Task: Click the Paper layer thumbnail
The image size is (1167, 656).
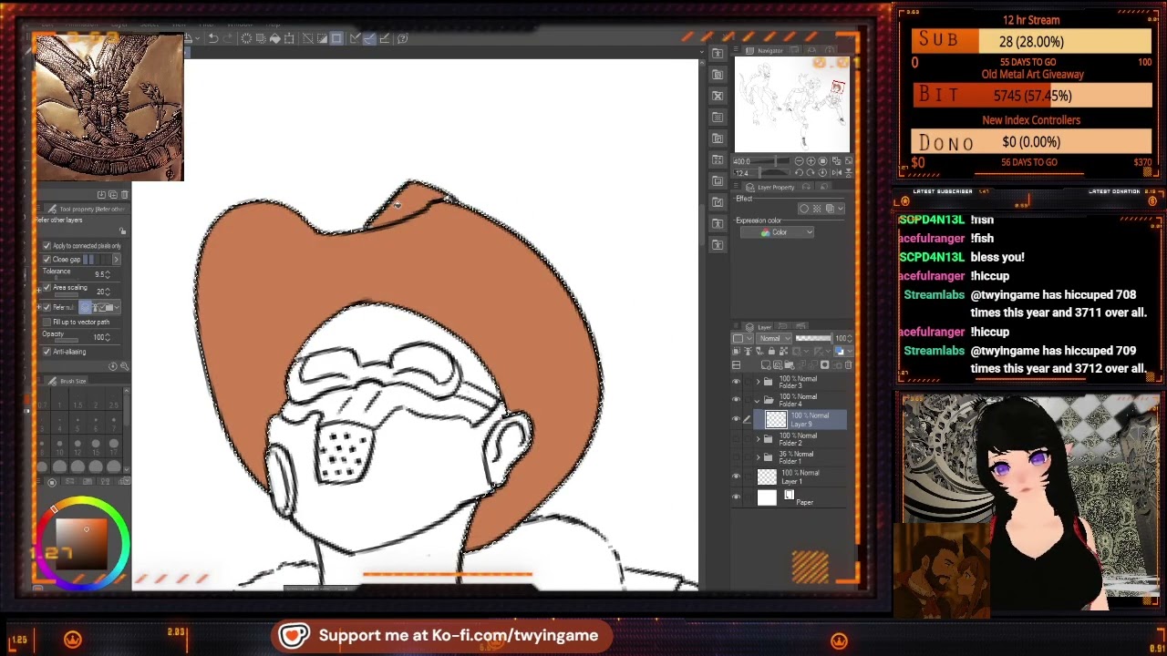Action: click(767, 497)
